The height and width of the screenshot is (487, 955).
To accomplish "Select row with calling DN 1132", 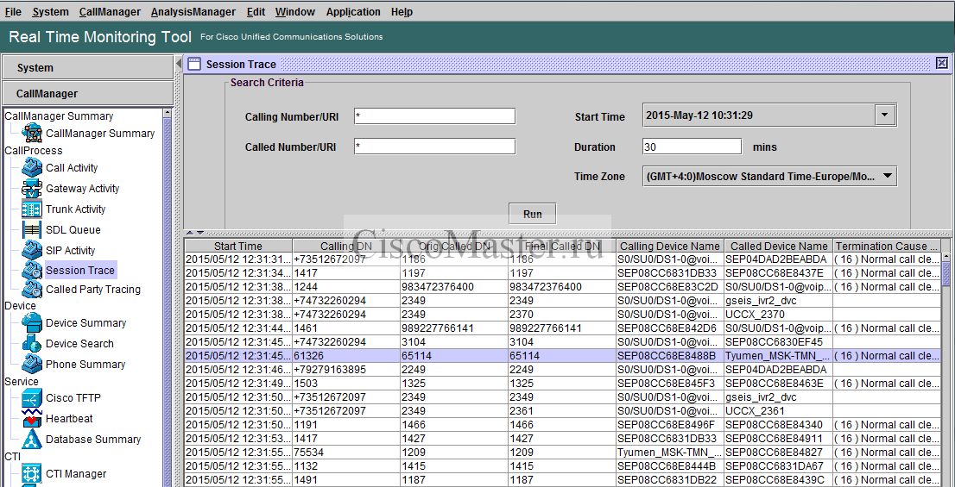I will tap(563, 466).
